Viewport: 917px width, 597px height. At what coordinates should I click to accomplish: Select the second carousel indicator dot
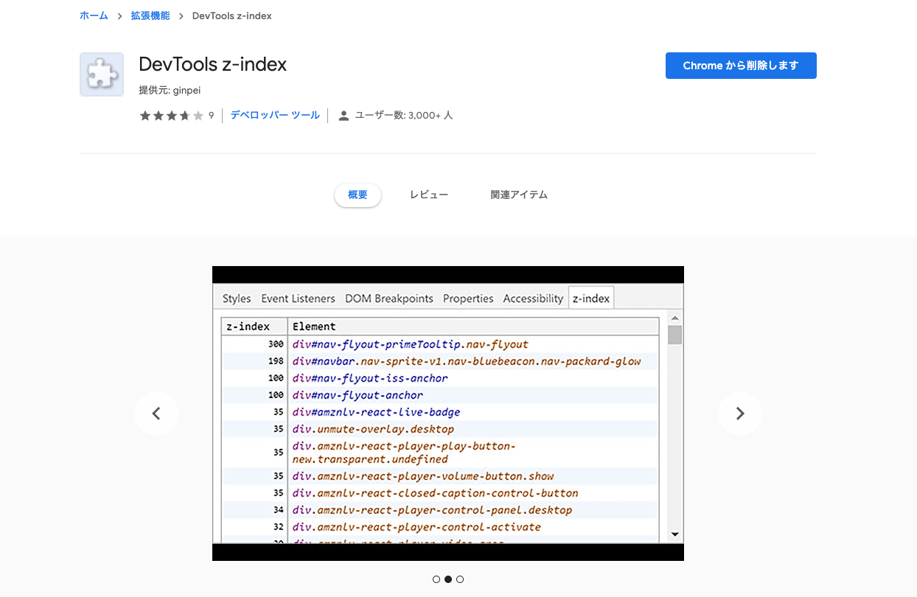click(448, 579)
